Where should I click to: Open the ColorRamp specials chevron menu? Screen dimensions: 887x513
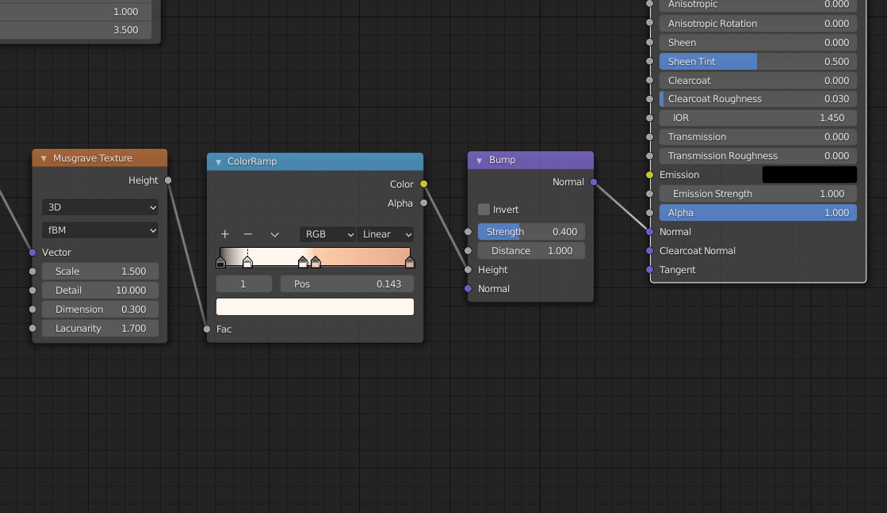[x=275, y=234]
